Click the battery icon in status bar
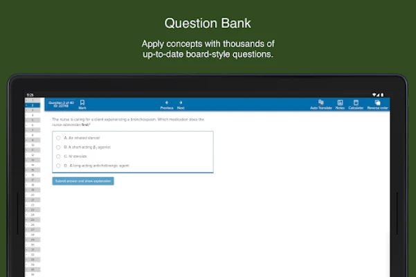Viewport: 416px width, 277px height. (x=382, y=95)
